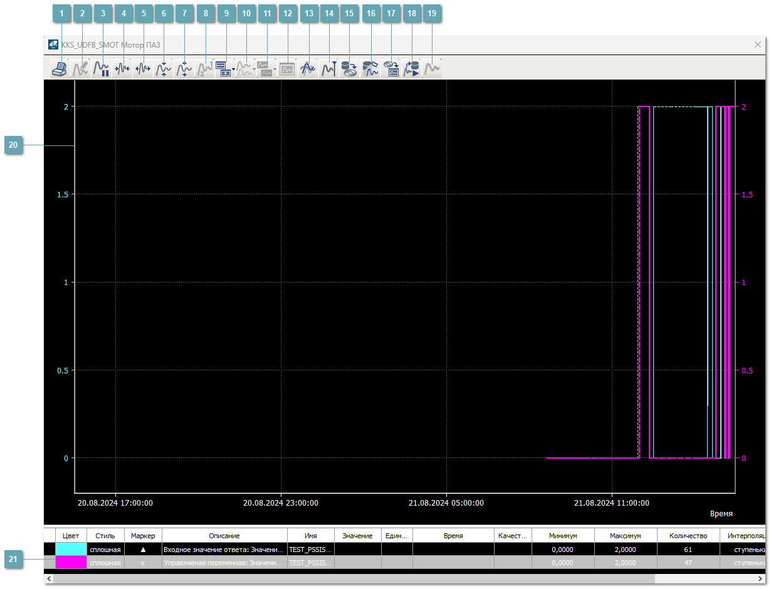Image resolution: width=771 pixels, height=589 pixels.
Task: Click the print chart icon
Action: (x=60, y=69)
